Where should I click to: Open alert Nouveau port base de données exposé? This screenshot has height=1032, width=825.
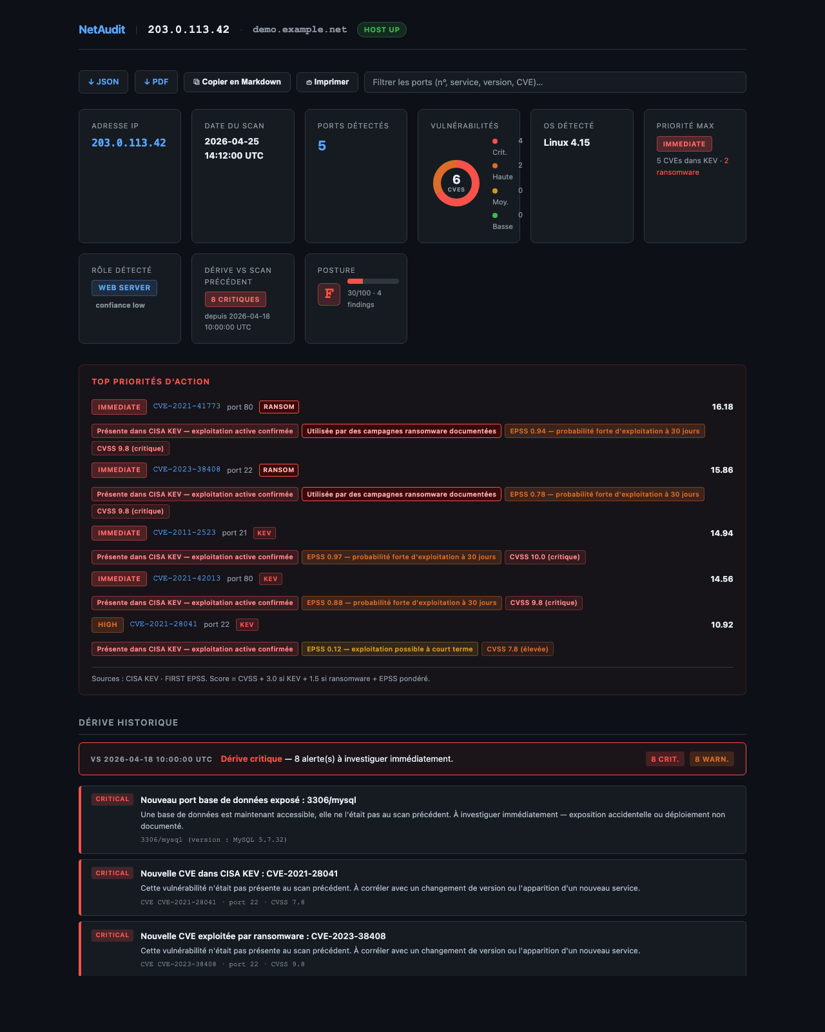click(x=412, y=820)
